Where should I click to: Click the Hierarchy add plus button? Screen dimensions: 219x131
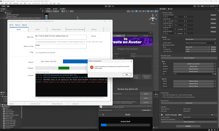coord(1,11)
